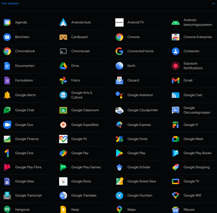Open the Gmail envelope icon

(175, 81)
